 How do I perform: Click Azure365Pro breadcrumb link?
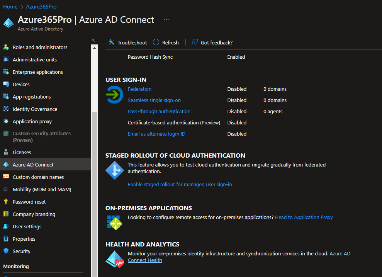pyautogui.click(x=41, y=7)
